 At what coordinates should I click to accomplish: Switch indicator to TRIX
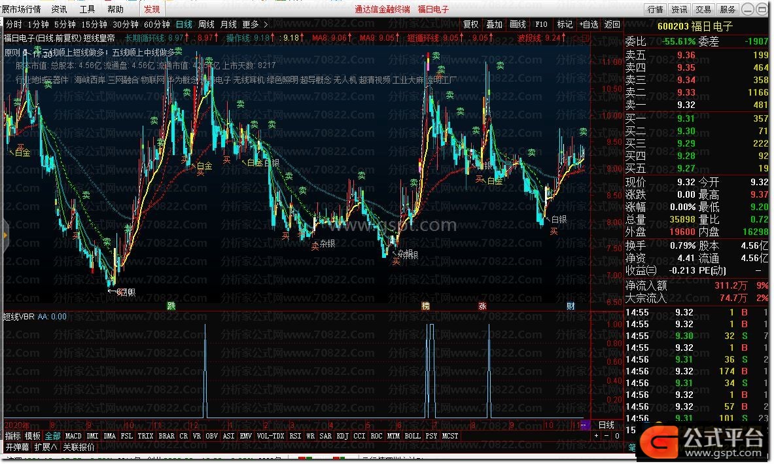[145, 436]
